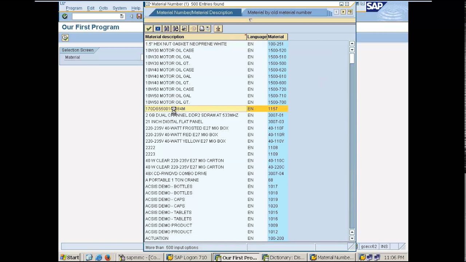Open print options dropdown beside printer icon
466x262 pixels.
(x=208, y=29)
